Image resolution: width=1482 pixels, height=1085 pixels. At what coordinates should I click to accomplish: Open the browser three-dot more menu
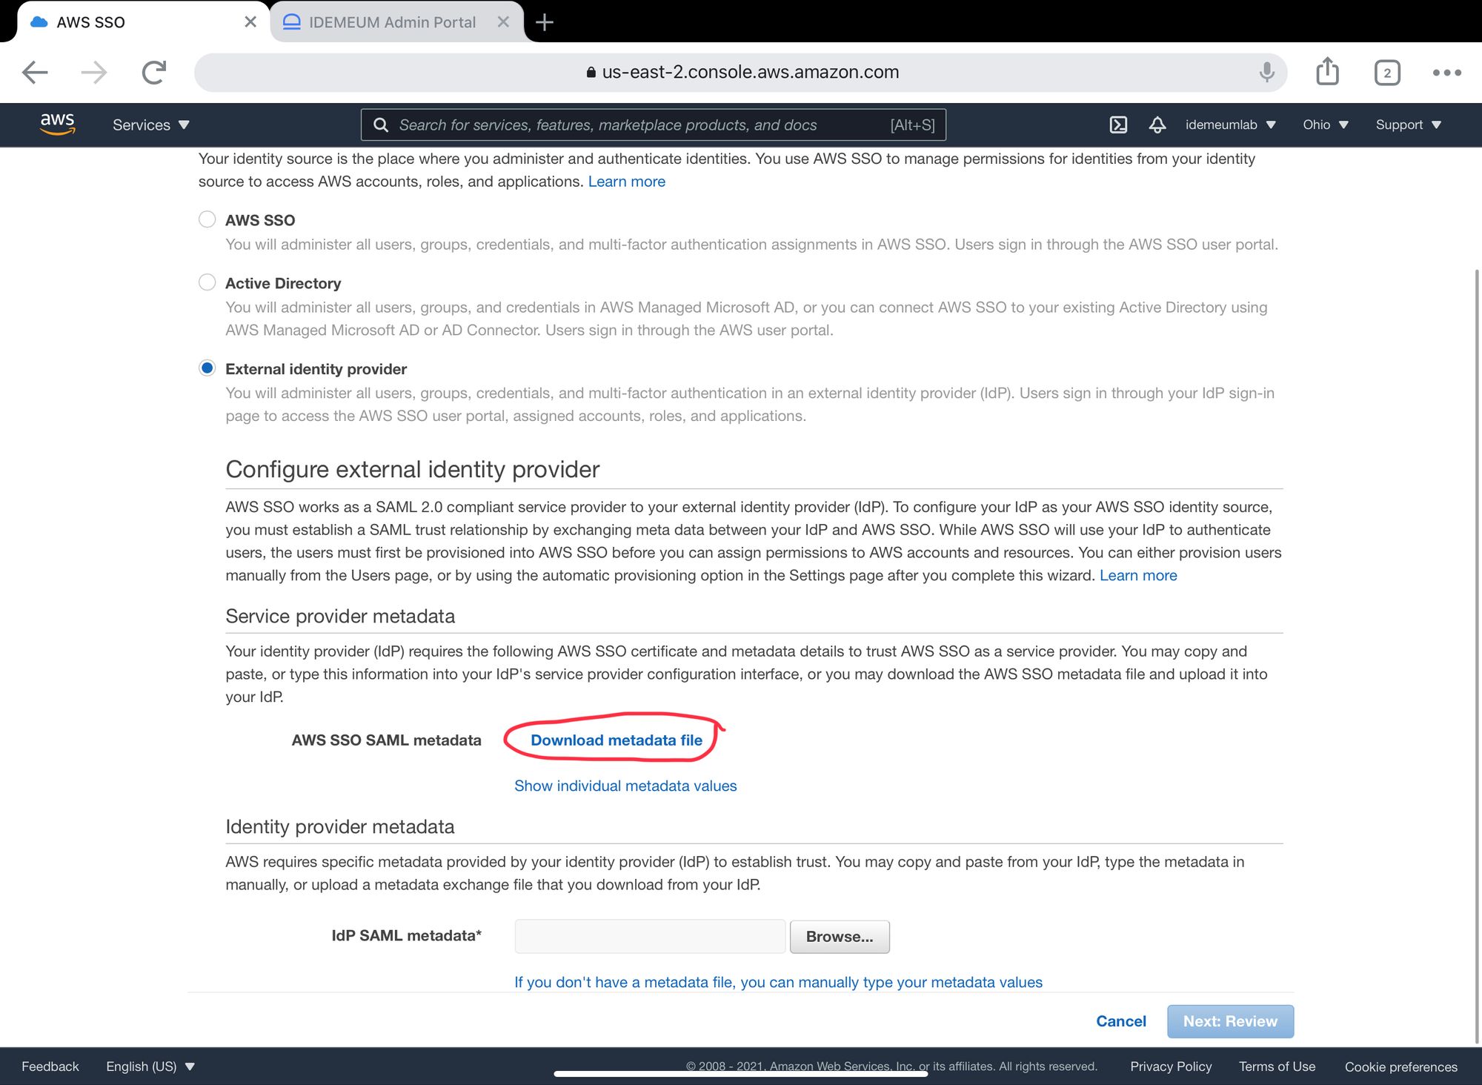(x=1446, y=73)
